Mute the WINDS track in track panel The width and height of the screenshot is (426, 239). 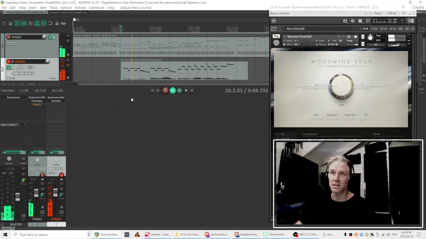pos(68,60)
